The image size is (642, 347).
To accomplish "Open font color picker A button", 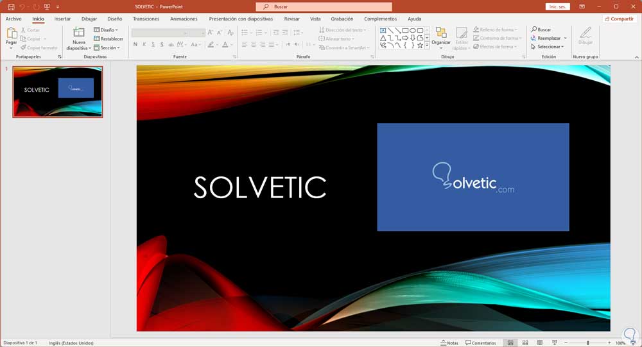I will [225, 44].
